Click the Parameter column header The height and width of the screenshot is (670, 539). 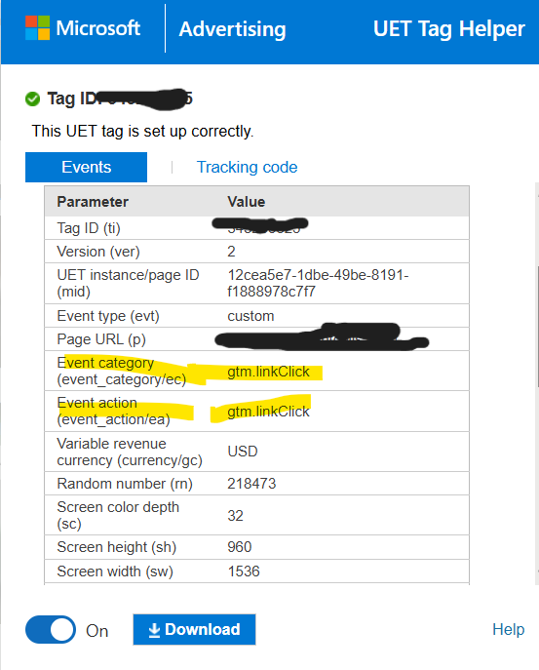tap(93, 202)
